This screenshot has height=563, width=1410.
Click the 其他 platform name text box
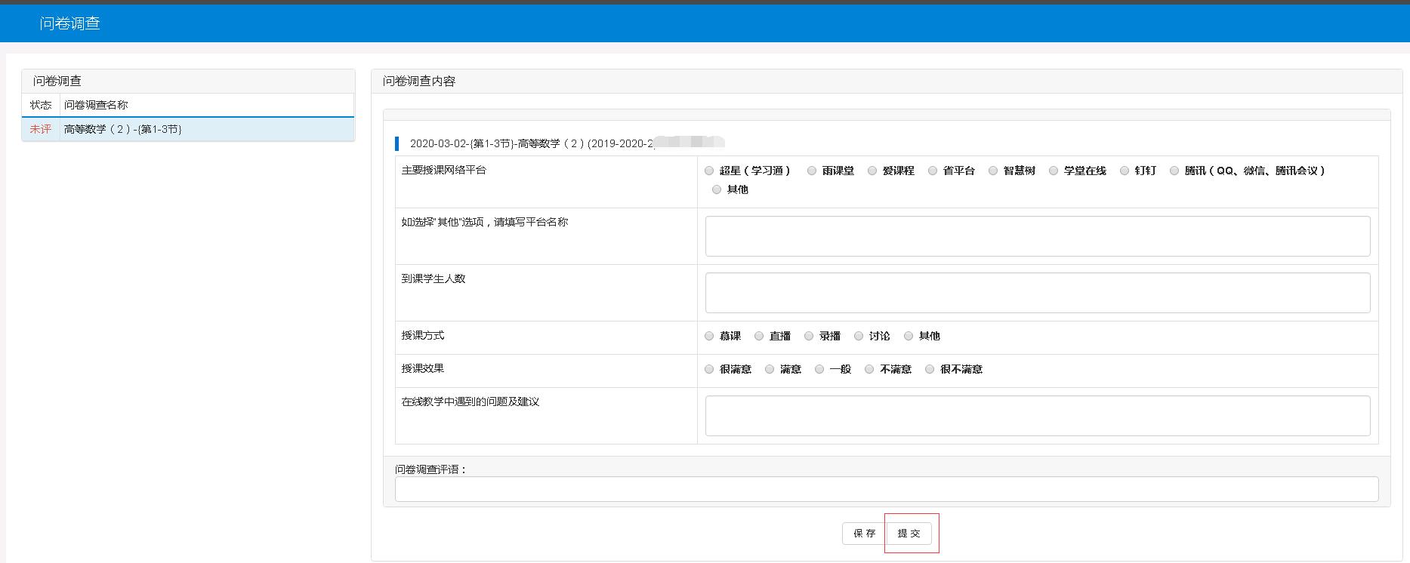(x=1037, y=236)
